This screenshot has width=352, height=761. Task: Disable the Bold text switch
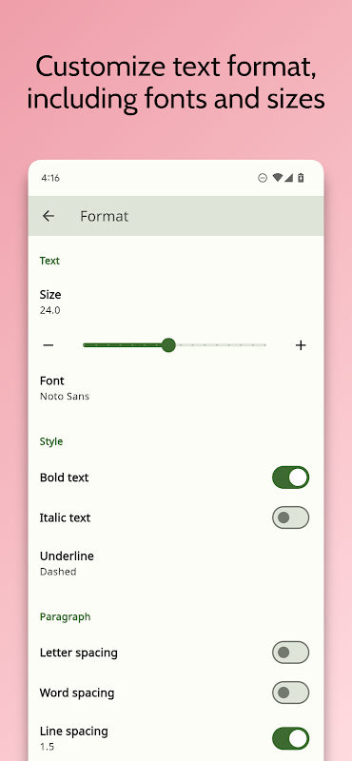tap(290, 478)
